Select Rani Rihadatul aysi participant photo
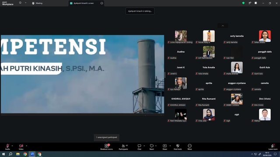280x157 pixels. (x=181, y=115)
